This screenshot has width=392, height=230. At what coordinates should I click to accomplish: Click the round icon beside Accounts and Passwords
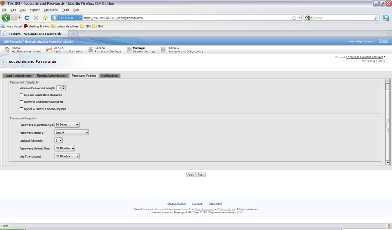pyautogui.click(x=3, y=62)
